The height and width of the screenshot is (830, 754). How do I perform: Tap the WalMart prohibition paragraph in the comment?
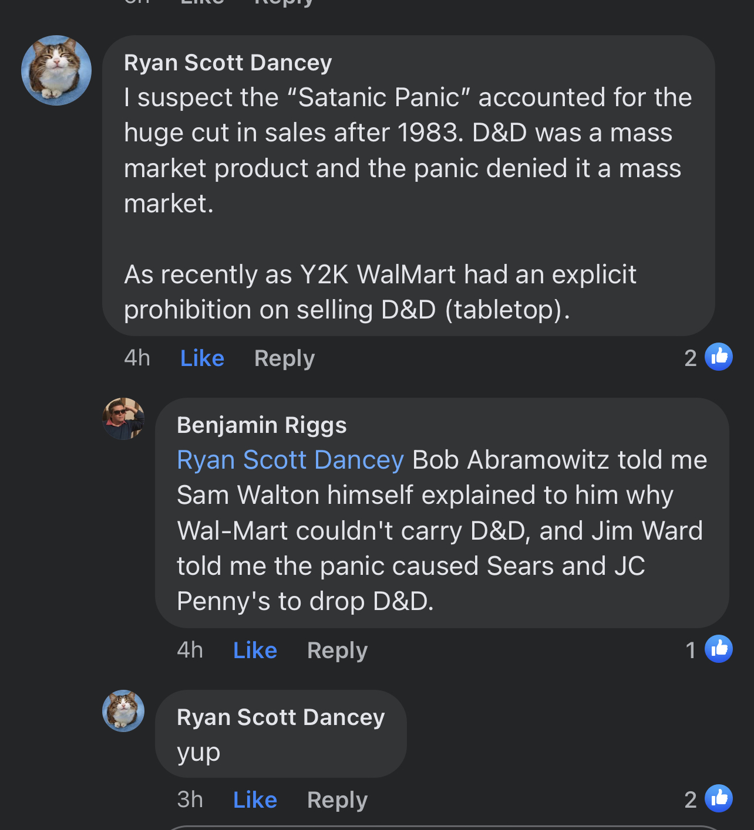click(379, 292)
